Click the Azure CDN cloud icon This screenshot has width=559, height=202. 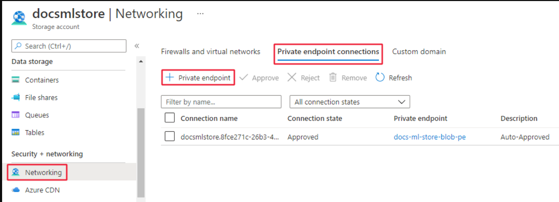15,190
